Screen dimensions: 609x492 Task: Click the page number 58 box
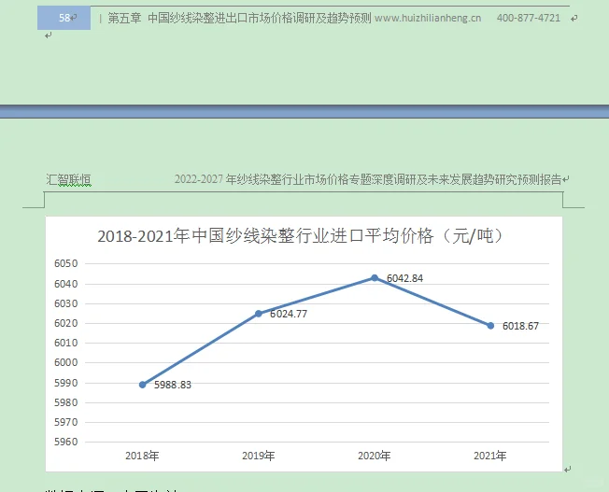coord(64,18)
